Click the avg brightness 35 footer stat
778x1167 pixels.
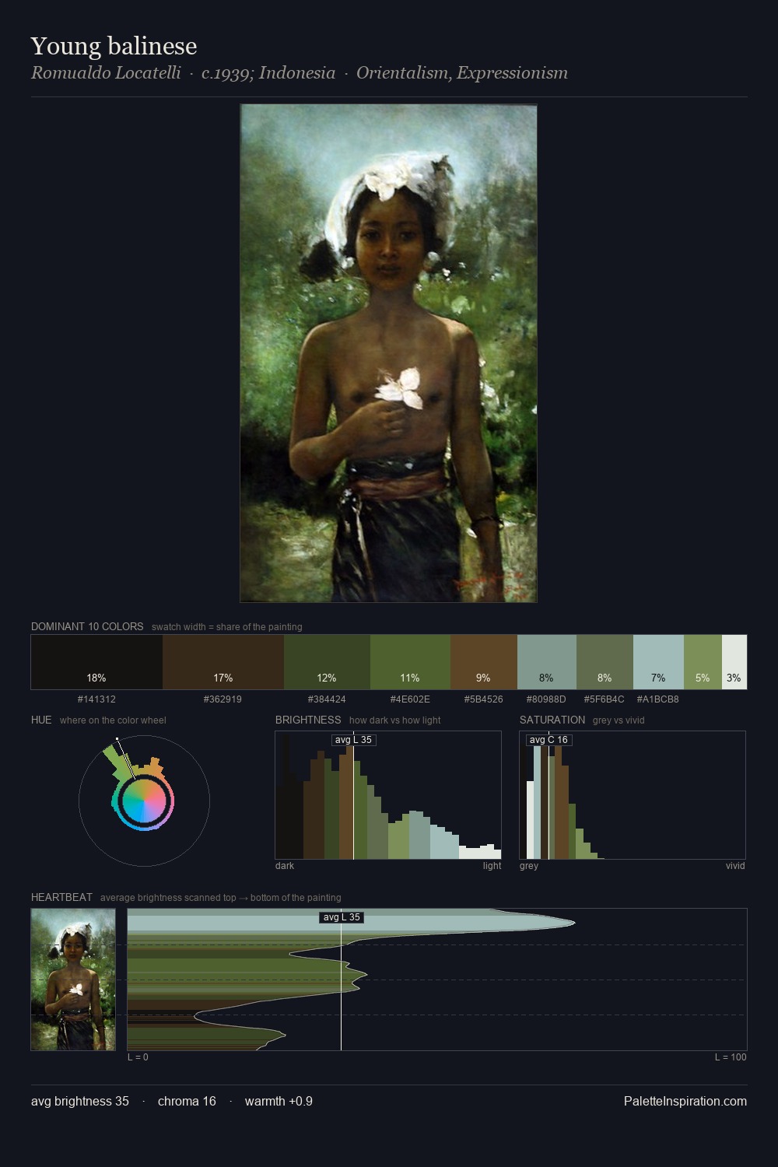80,1101
